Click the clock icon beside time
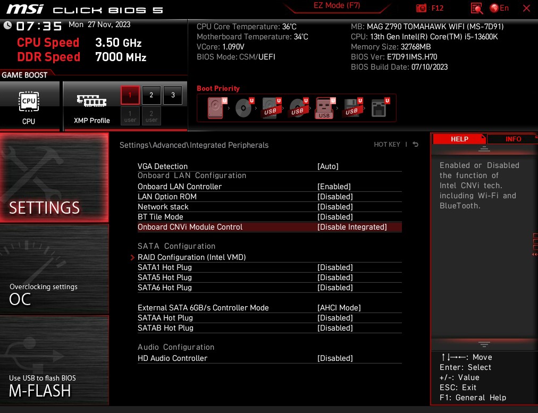This screenshot has width=538, height=413. point(7,26)
